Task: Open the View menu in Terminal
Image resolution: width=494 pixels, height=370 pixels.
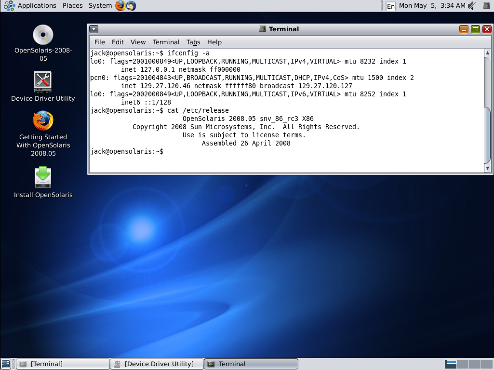Action: click(x=138, y=42)
